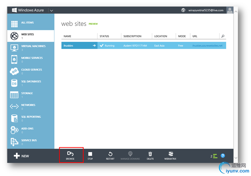
Task: Sort by the LOCATION column header
Action: tap(161, 36)
